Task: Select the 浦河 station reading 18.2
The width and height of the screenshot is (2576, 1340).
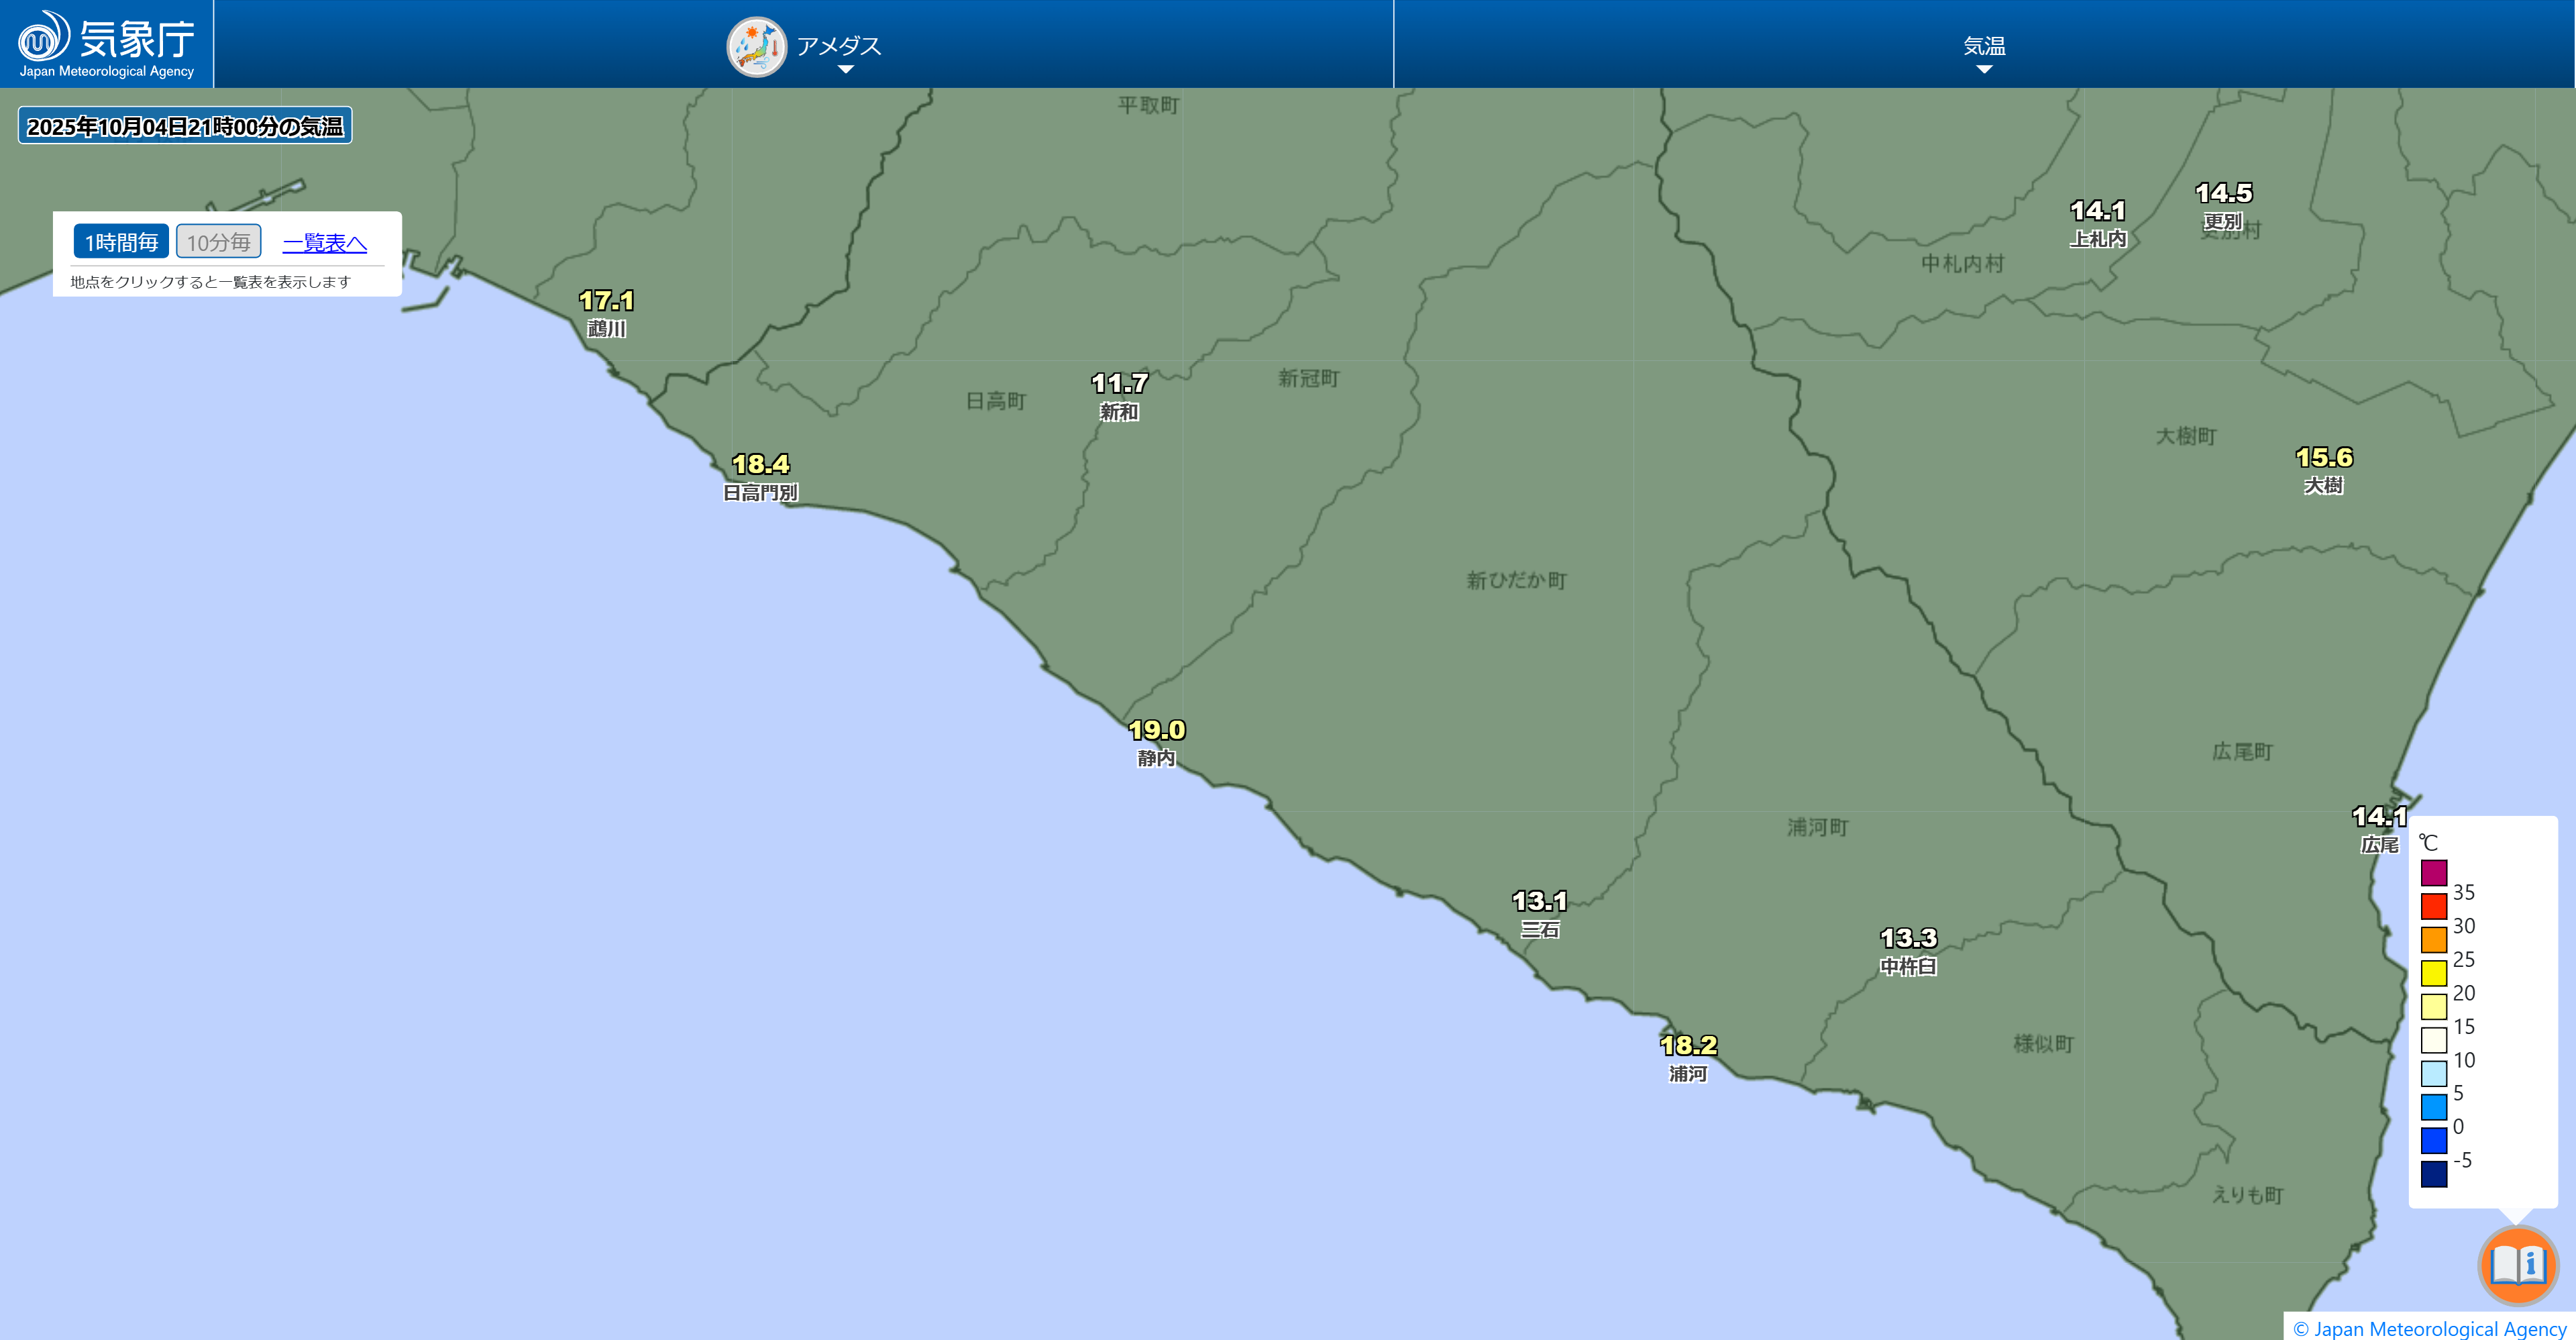Action: [1688, 1046]
